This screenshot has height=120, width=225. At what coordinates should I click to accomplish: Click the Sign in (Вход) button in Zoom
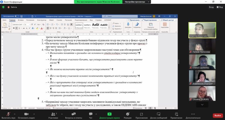pos(211,7)
